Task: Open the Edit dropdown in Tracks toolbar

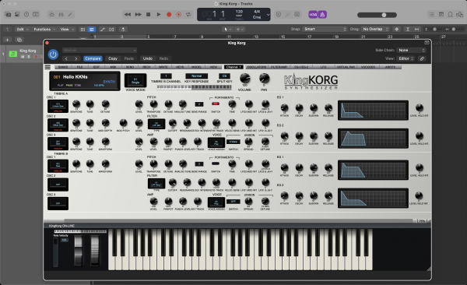Action: 23,30
